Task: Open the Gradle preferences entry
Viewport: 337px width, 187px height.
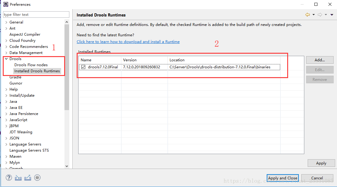Action: [15, 77]
